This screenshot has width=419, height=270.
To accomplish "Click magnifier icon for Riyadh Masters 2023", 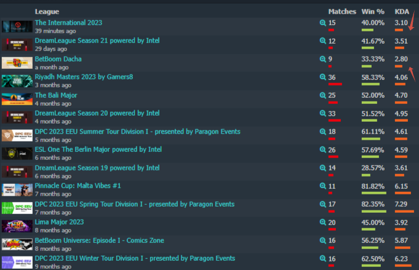I will click(323, 77).
